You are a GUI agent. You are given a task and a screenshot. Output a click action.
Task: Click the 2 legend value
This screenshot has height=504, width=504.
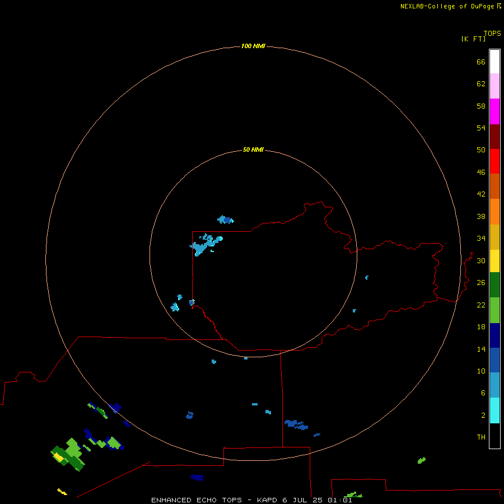(x=483, y=416)
